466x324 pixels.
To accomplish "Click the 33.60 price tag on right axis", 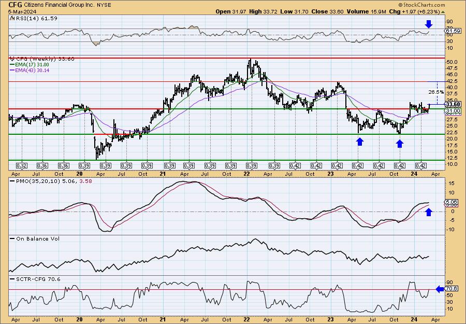I will [454, 104].
